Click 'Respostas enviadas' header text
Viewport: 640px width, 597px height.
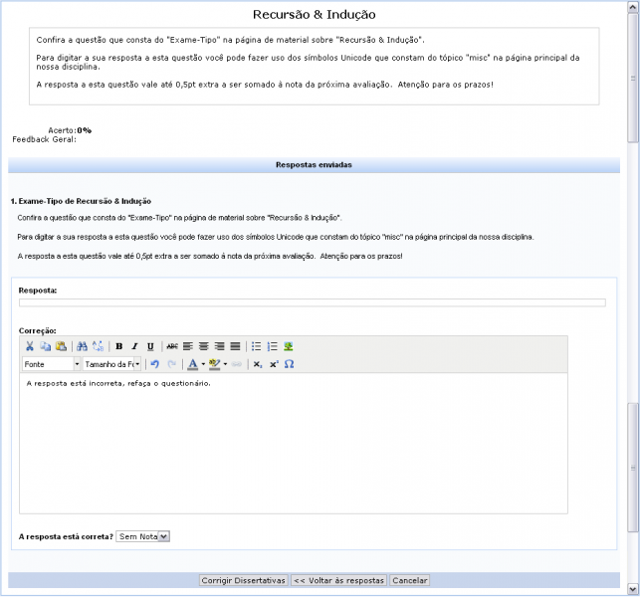[x=314, y=165]
